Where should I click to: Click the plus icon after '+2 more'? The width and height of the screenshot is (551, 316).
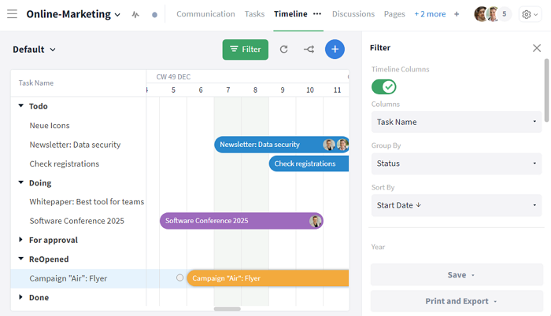[457, 14]
